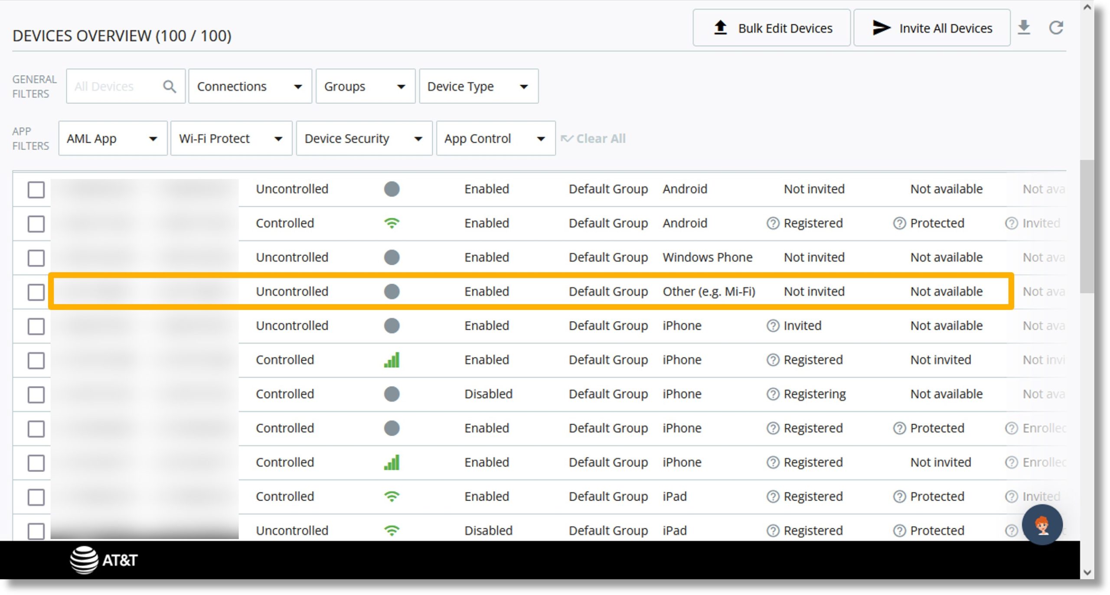
Task: Select checkbox for Windows Phone row
Action: pos(36,258)
